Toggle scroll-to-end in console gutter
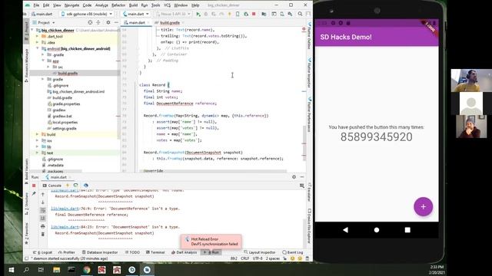 tap(43, 218)
